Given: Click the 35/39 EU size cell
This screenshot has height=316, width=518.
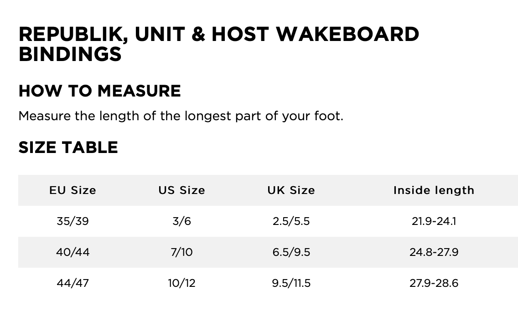Looking at the screenshot, I should coord(73,221).
